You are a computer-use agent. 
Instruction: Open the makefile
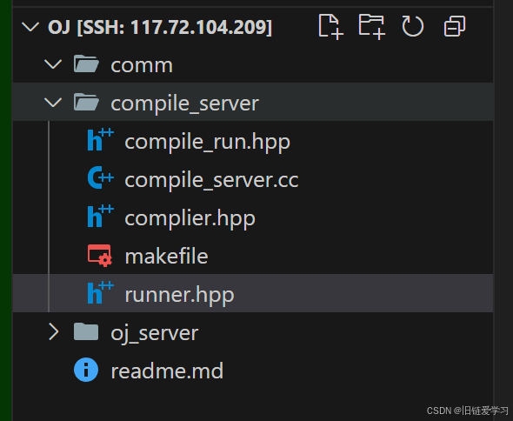[x=166, y=257]
